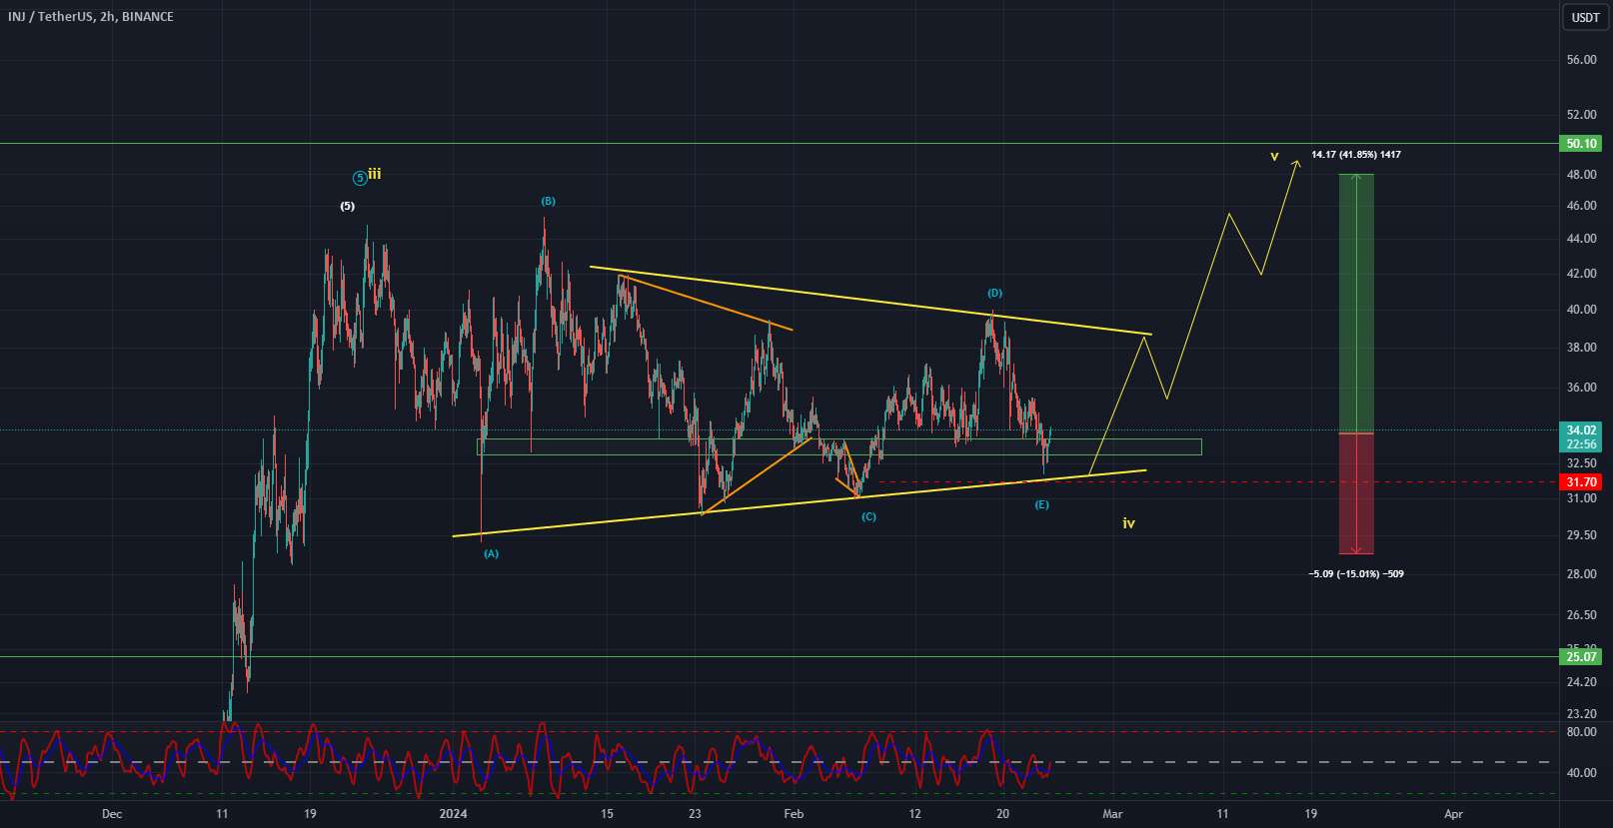The width and height of the screenshot is (1613, 828).
Task: Select the circled 5 wave marker
Action: click(359, 178)
